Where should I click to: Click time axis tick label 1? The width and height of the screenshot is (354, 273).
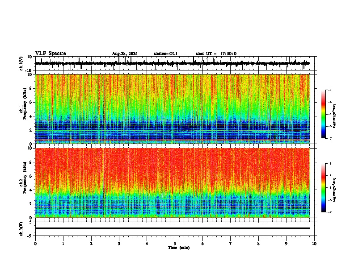click(x=63, y=244)
